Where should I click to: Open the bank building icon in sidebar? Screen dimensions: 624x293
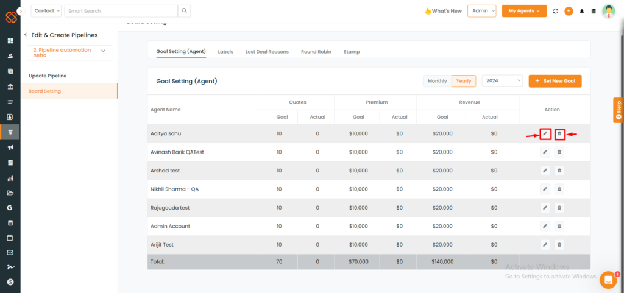point(10,86)
